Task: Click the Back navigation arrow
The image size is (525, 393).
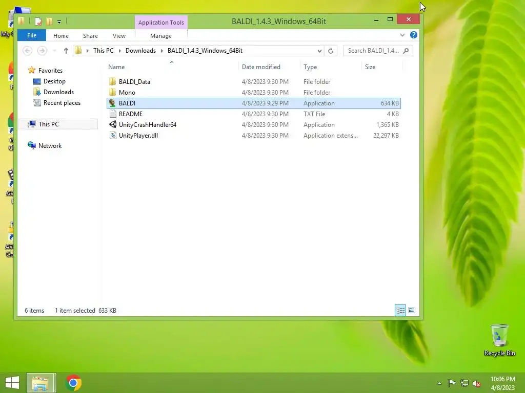Action: pos(28,51)
